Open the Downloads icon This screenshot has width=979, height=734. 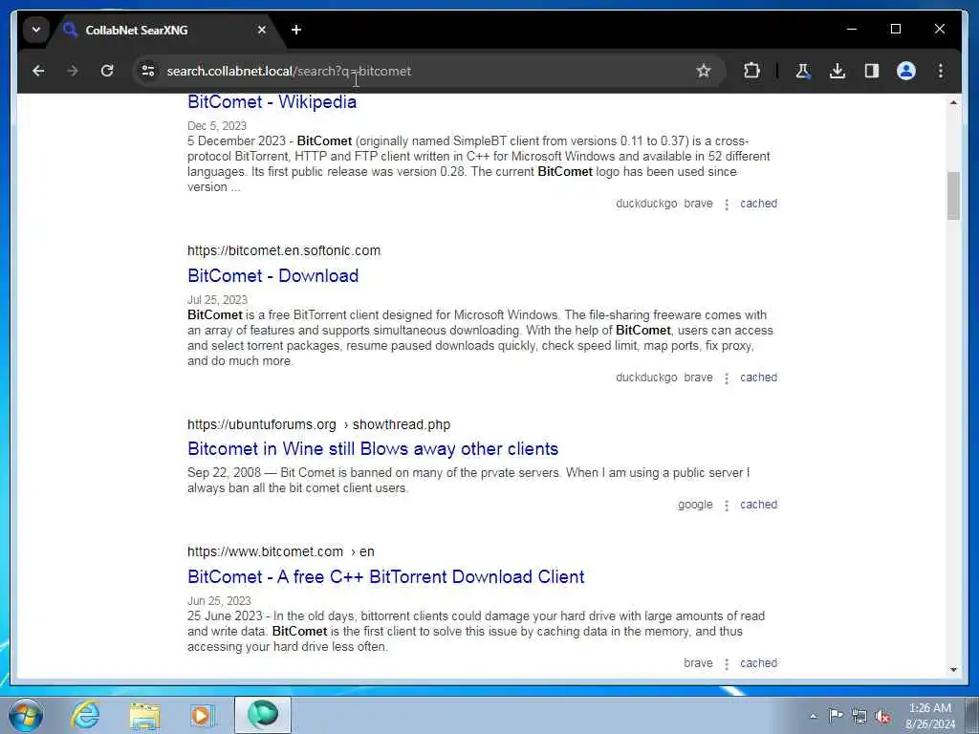click(838, 71)
